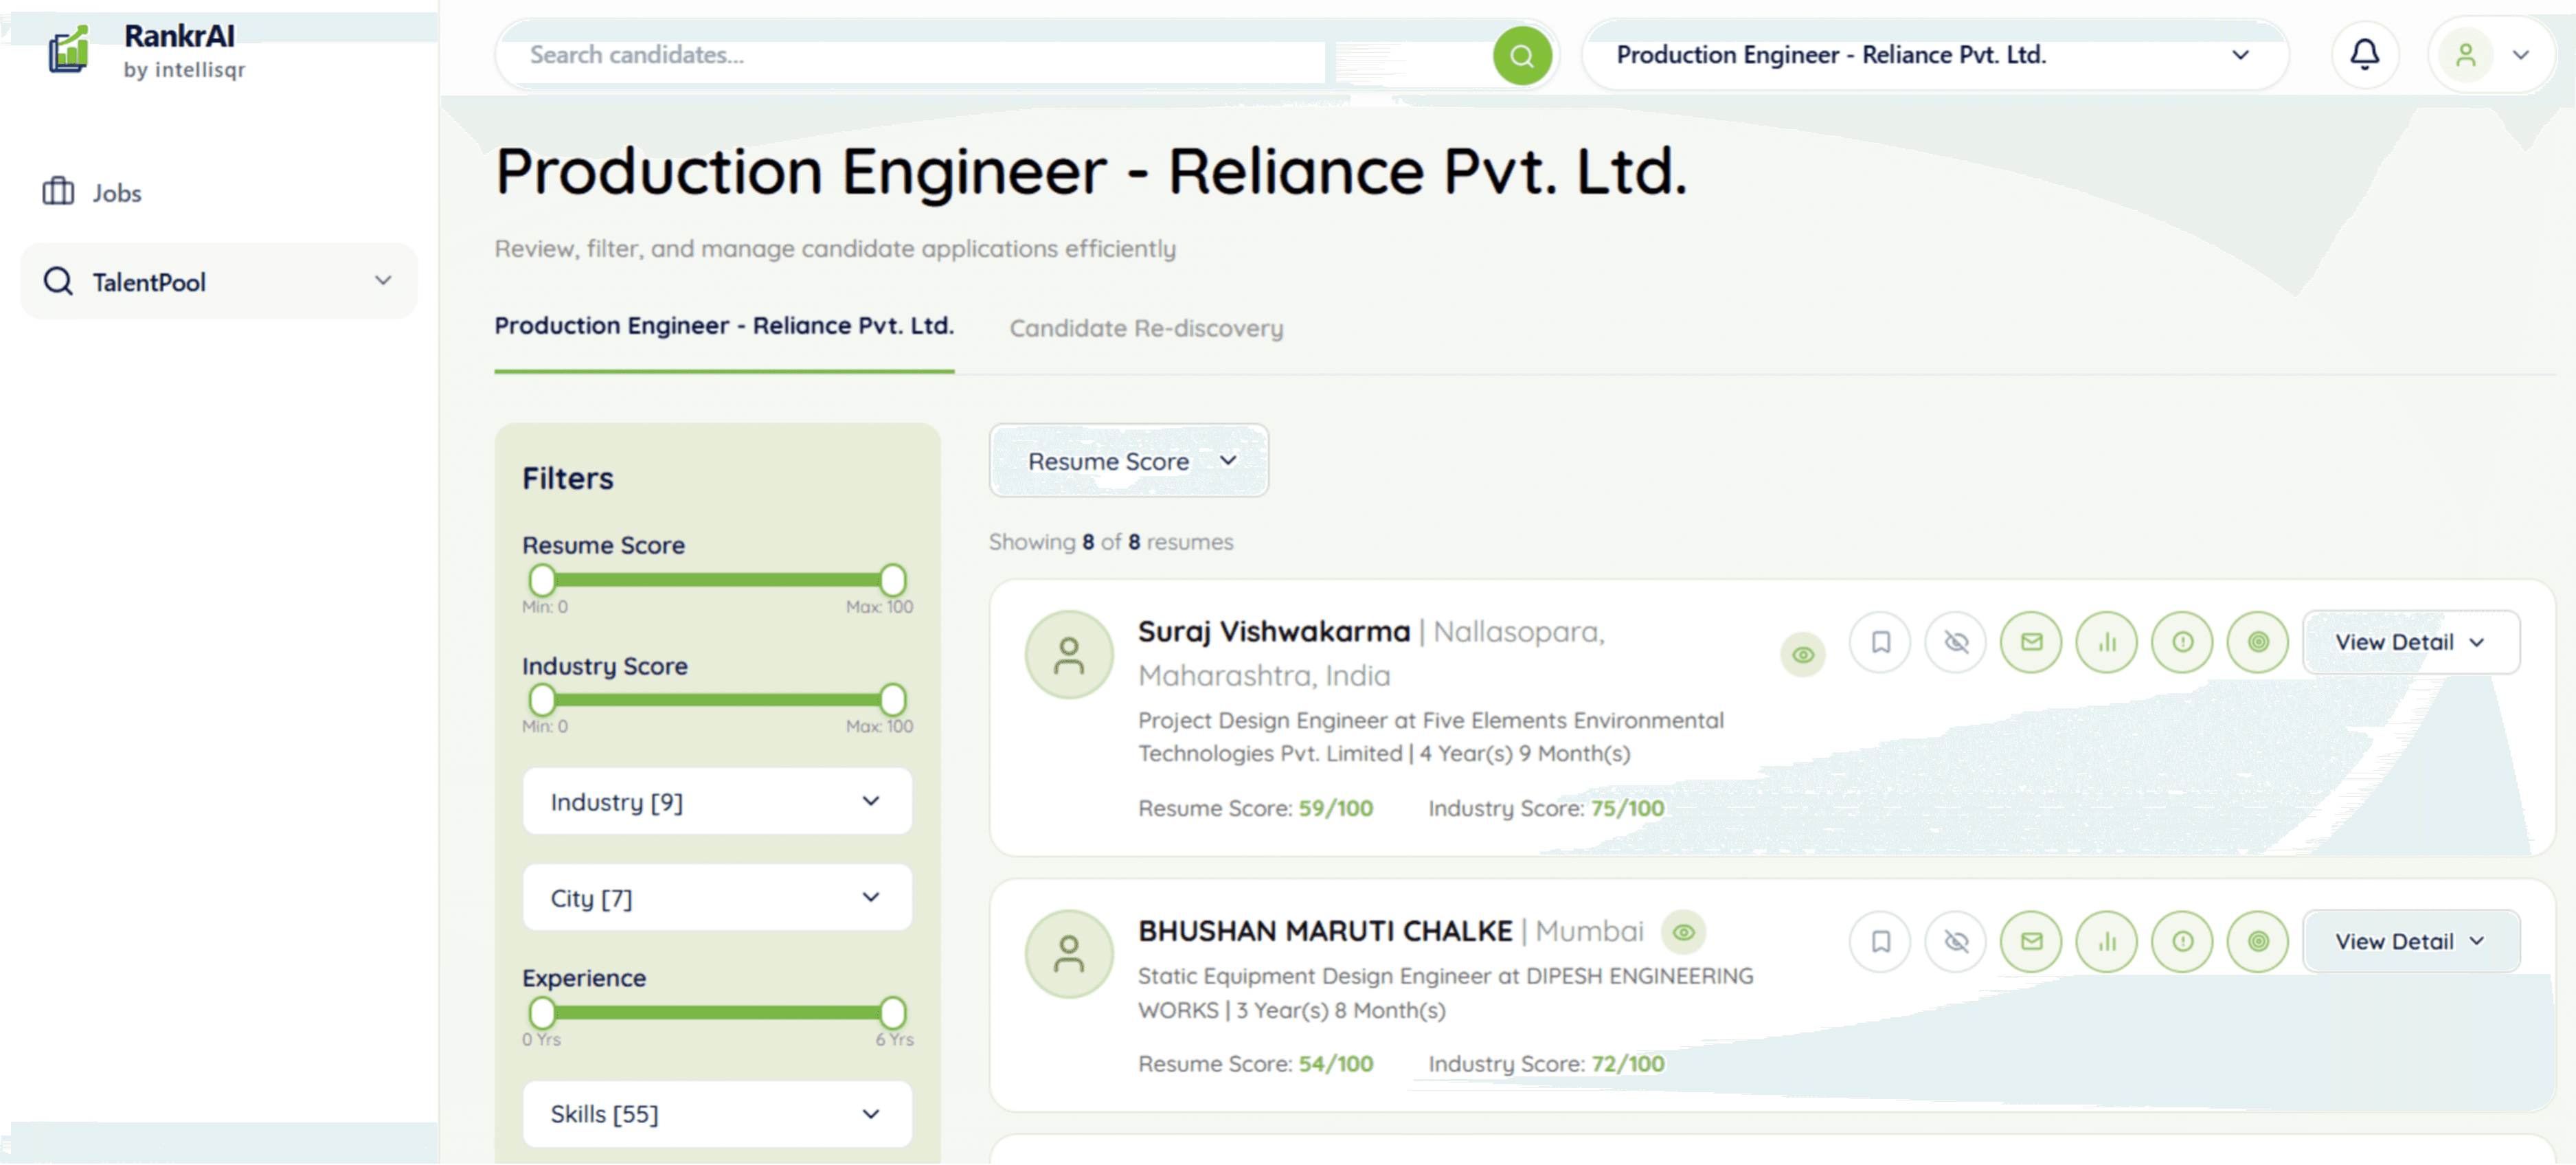
Task: Click 'Industry Score: 75/100' text
Action: point(1546,808)
